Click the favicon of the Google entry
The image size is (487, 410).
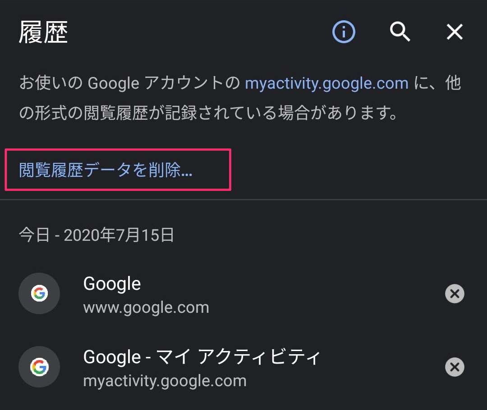39,294
